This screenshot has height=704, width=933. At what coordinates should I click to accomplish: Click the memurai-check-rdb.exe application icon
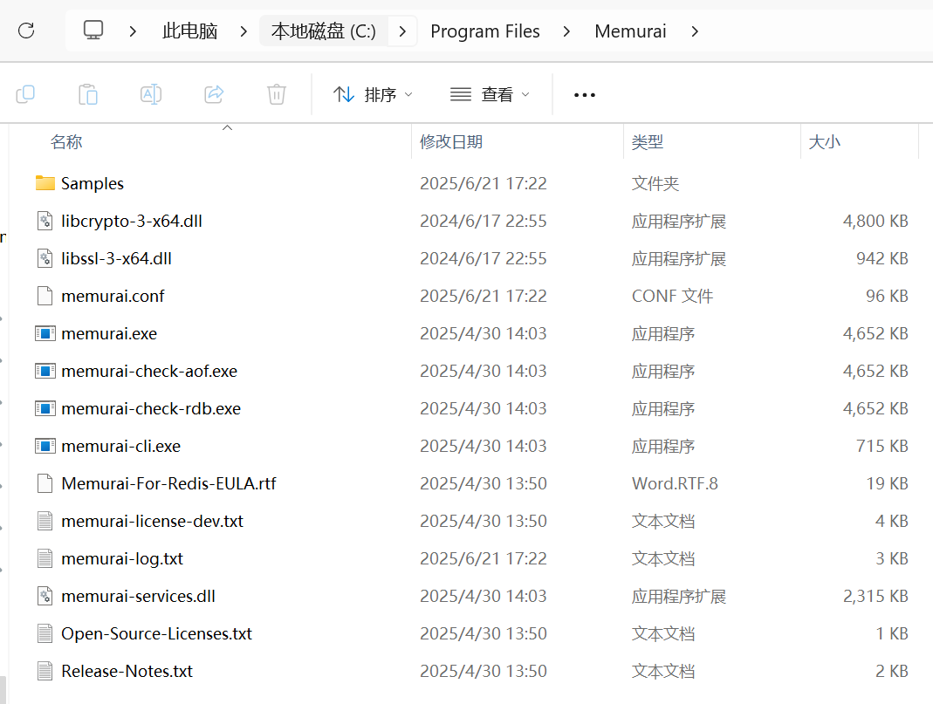pos(45,408)
